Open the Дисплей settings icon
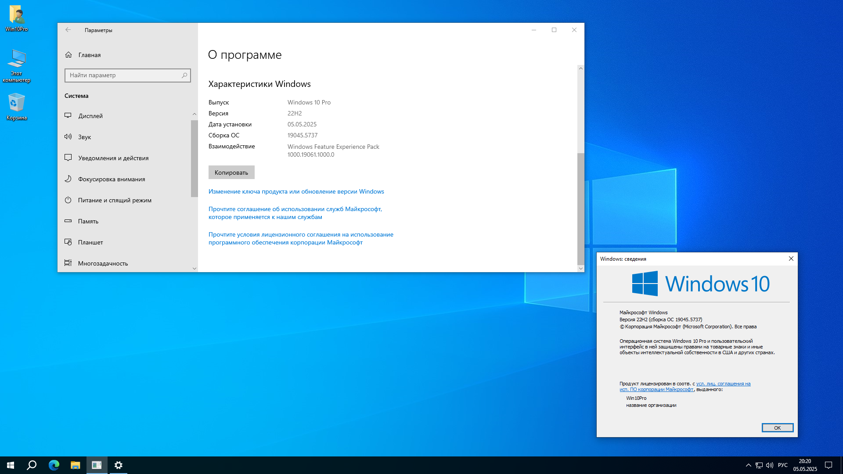This screenshot has width=843, height=474. coord(68,115)
